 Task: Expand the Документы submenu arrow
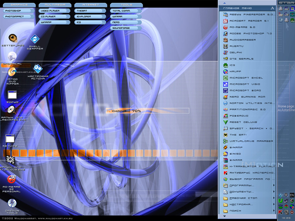pos(274,192)
